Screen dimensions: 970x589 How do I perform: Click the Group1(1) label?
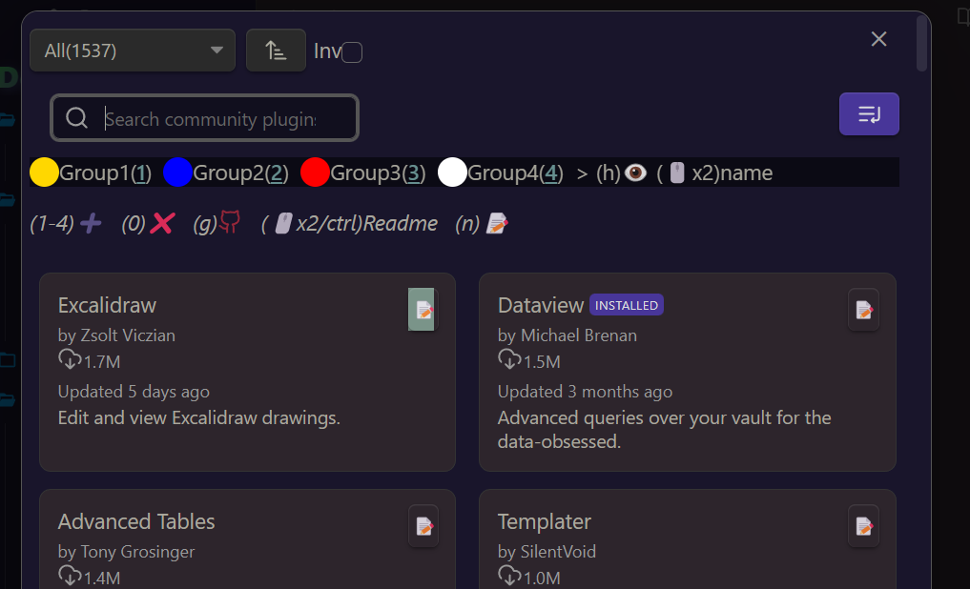105,173
